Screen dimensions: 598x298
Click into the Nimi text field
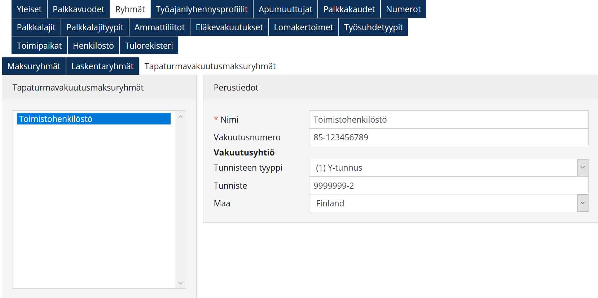(448, 120)
